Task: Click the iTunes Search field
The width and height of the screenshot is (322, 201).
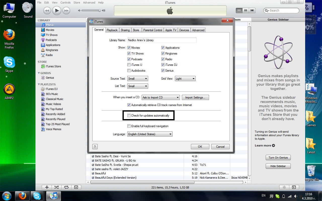Action: [281, 11]
